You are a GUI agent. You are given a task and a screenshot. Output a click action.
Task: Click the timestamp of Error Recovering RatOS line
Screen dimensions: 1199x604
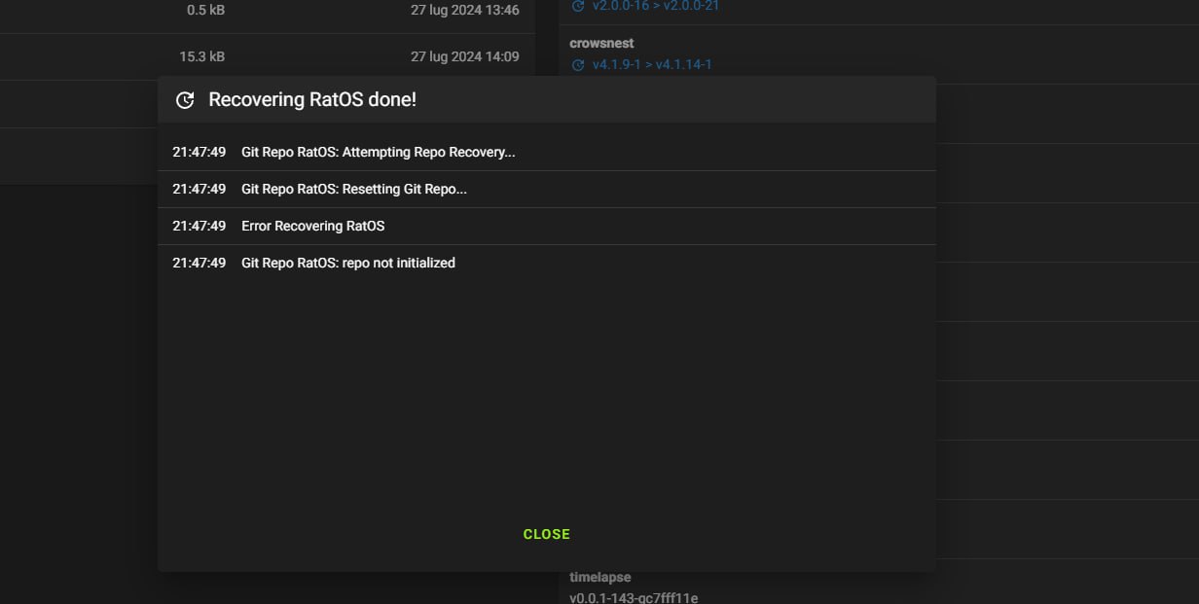click(200, 227)
